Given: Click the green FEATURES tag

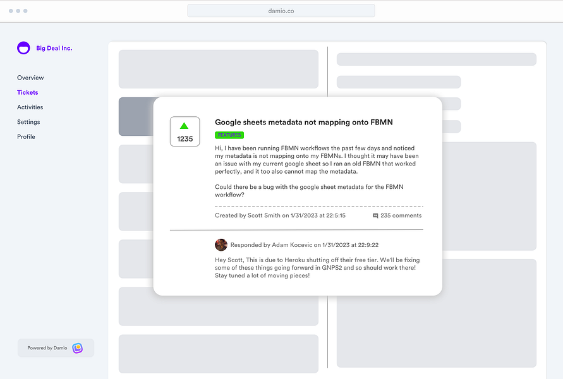Looking at the screenshot, I should tap(229, 135).
